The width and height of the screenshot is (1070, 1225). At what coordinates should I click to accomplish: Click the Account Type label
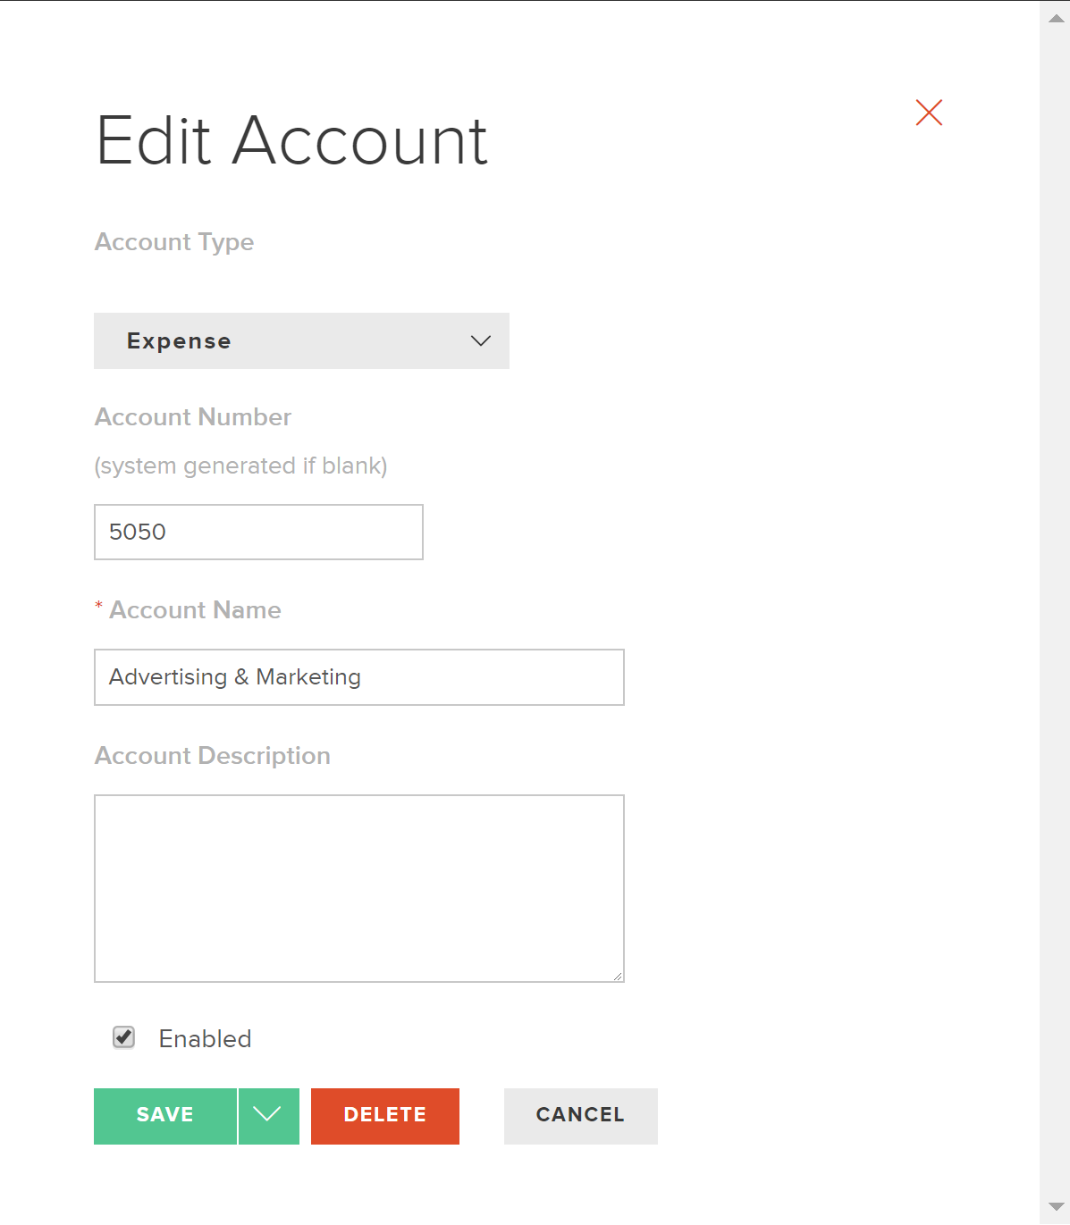click(174, 242)
